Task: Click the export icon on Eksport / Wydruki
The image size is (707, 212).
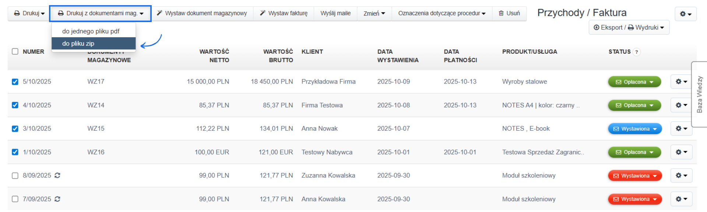Action: [x=597, y=27]
